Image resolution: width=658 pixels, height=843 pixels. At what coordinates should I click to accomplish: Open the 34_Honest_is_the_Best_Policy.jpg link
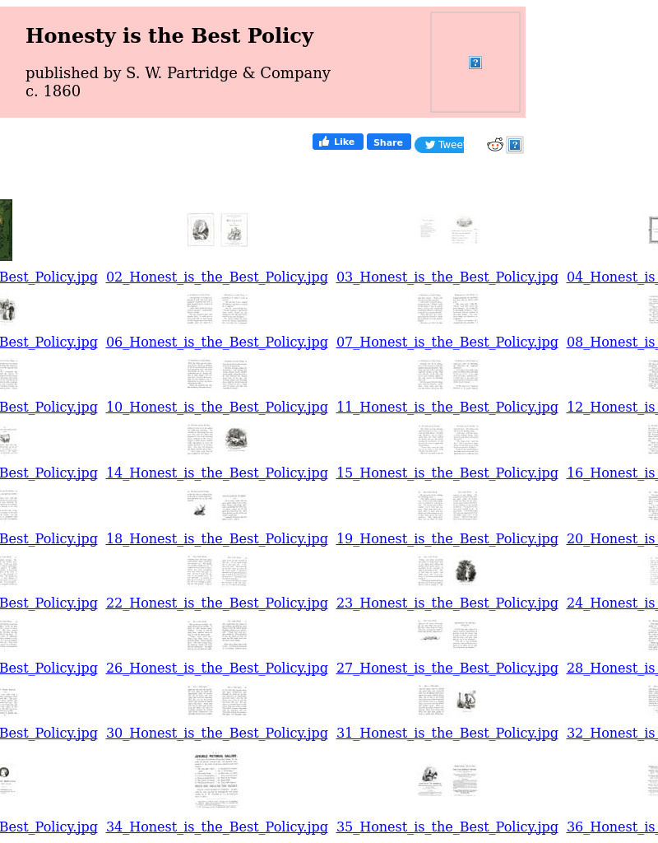coord(217,827)
